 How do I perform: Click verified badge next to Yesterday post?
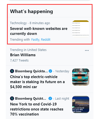tap(50, 71)
